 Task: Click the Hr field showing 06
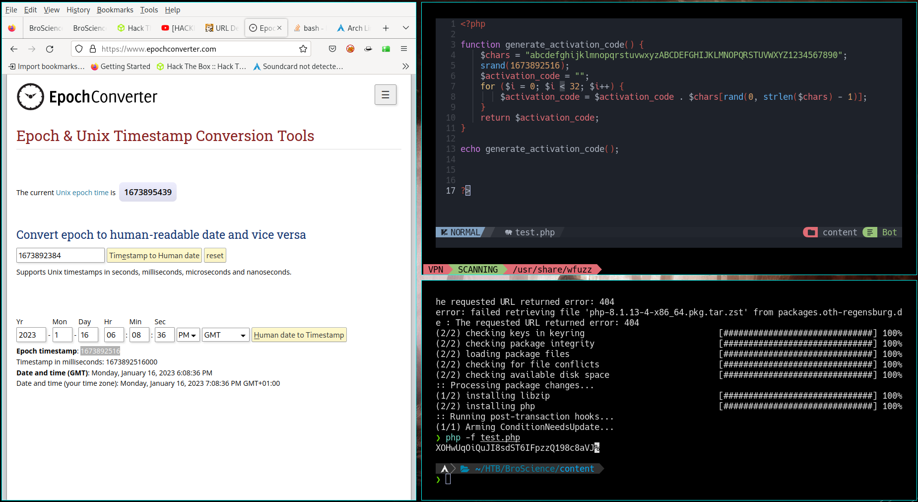click(114, 335)
